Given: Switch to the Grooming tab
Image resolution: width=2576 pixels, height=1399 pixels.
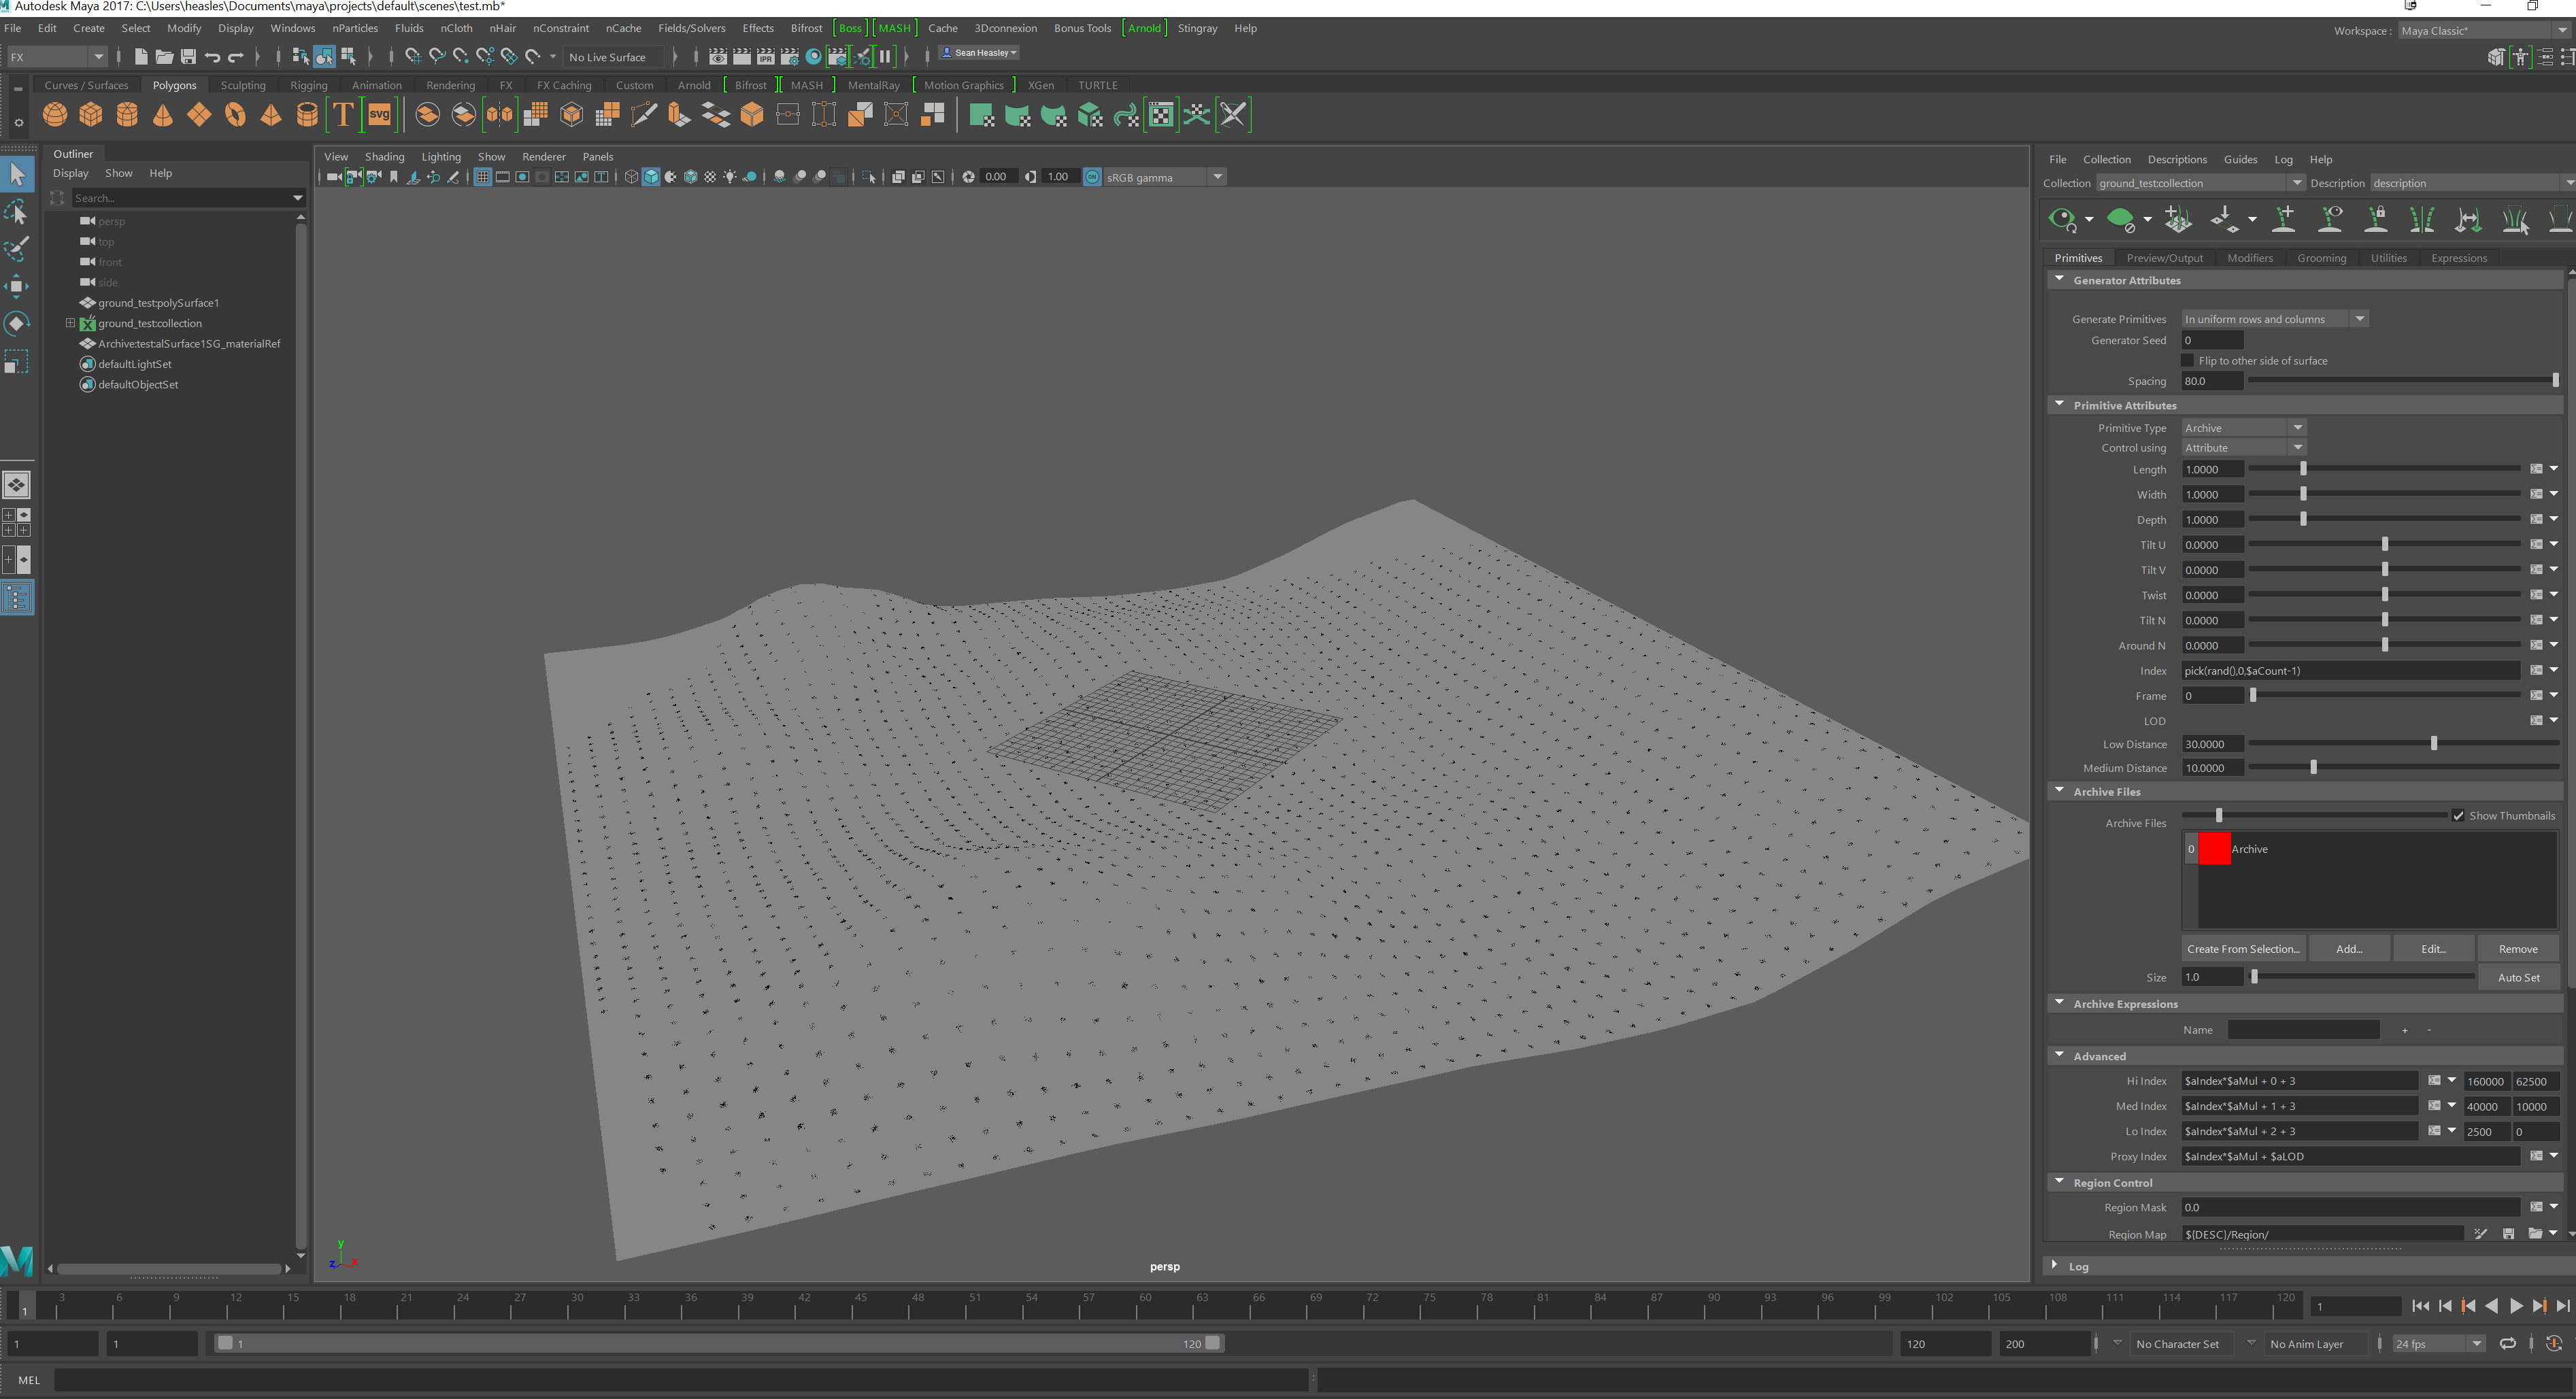Looking at the screenshot, I should click(2321, 257).
